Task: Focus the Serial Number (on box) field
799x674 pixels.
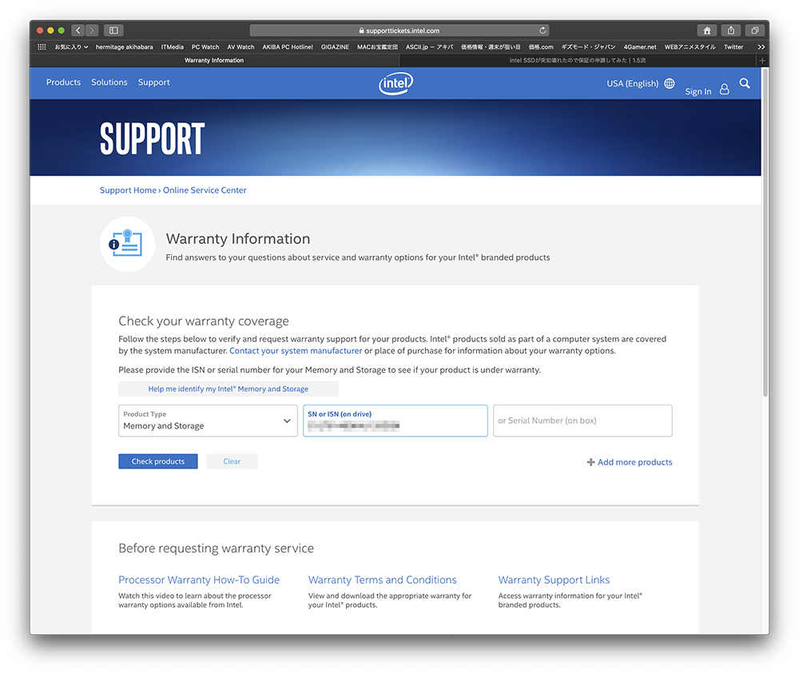Action: (x=582, y=421)
